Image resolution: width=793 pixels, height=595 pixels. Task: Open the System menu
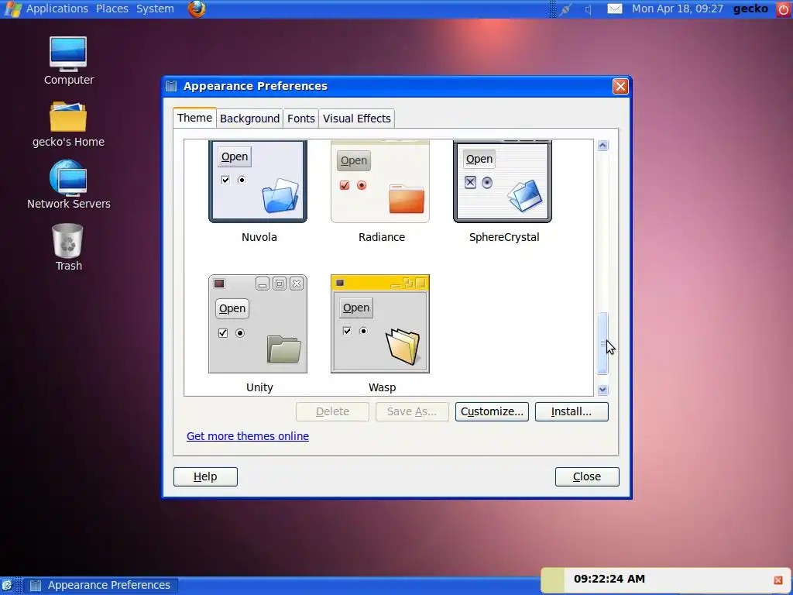coord(155,9)
